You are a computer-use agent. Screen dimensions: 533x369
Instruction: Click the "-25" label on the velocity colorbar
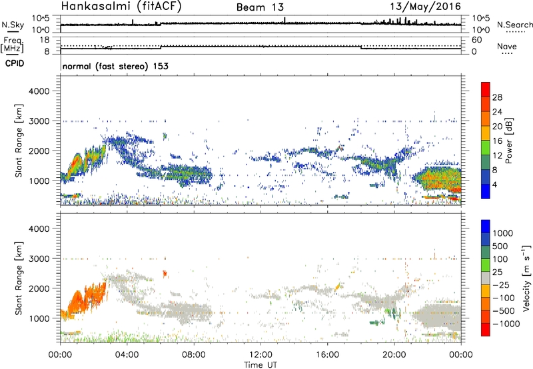501,284
